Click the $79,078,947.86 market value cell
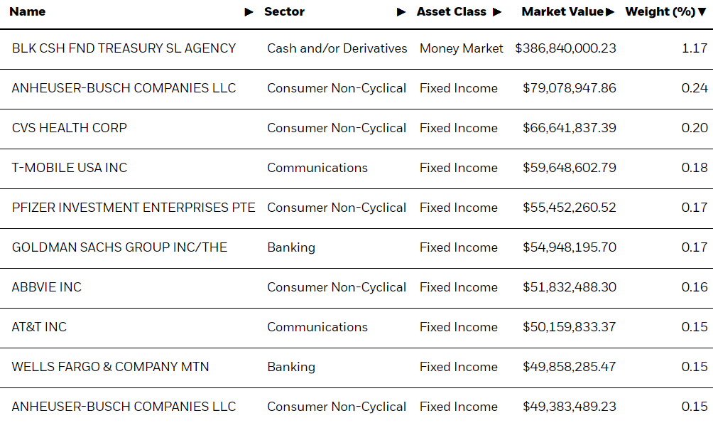 570,88
